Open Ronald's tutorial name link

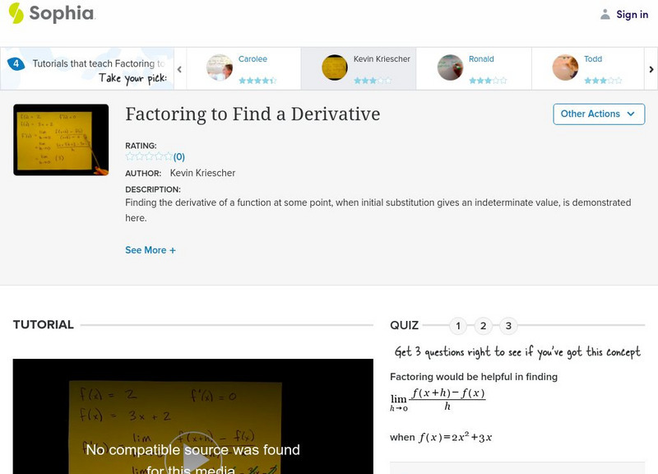pos(481,59)
